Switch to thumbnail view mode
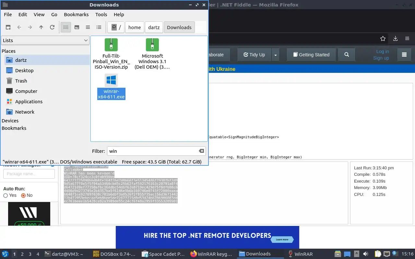Screen dimensions: 415x259 pos(77,28)
